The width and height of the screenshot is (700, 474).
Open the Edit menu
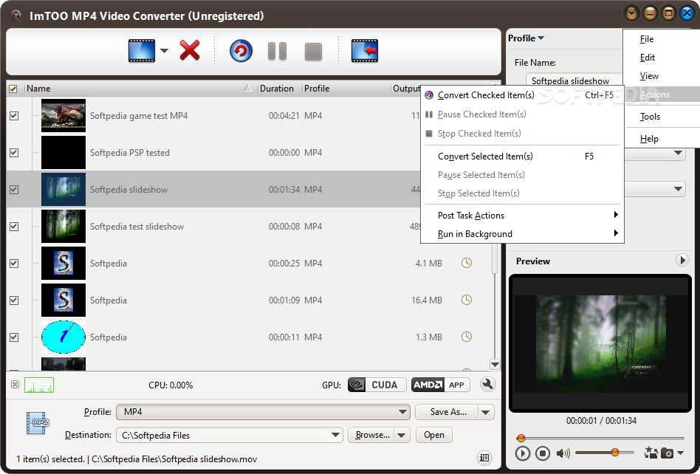(x=647, y=57)
